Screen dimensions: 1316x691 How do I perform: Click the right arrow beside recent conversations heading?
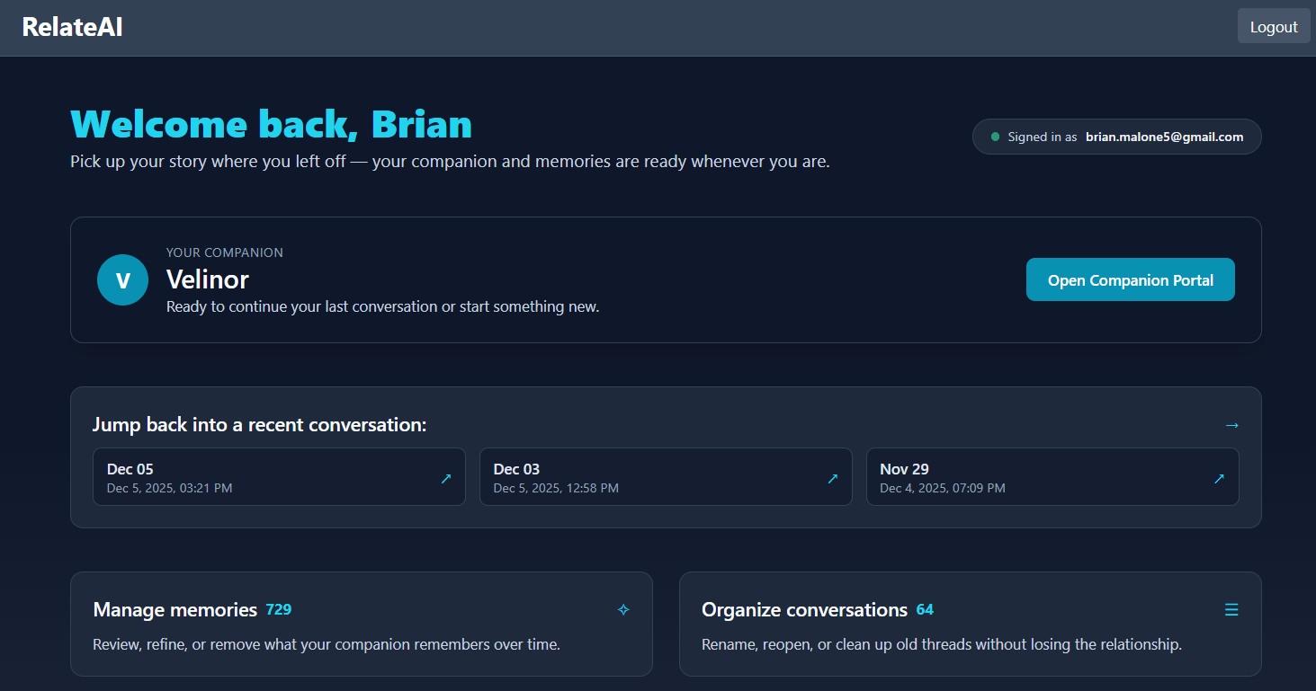[x=1231, y=424]
